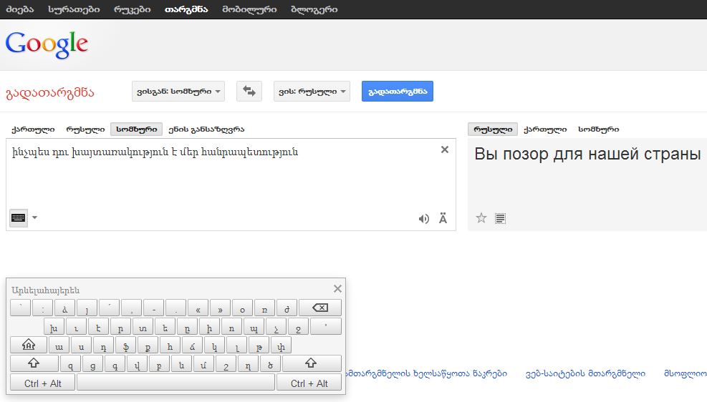707x402 pixels.
Task: Open the ვებ-საიტების მთარგმნელი link
Action: click(585, 373)
